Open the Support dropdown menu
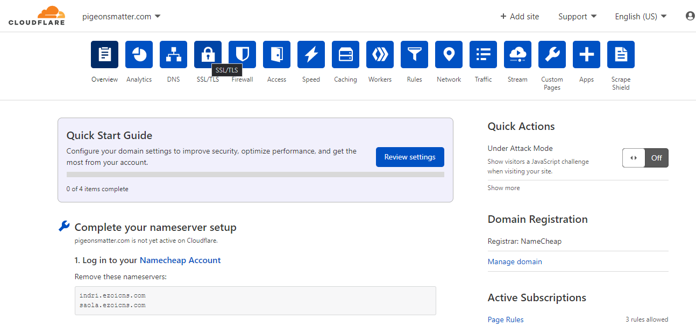Screen dimensions: 696x327 pos(577,17)
